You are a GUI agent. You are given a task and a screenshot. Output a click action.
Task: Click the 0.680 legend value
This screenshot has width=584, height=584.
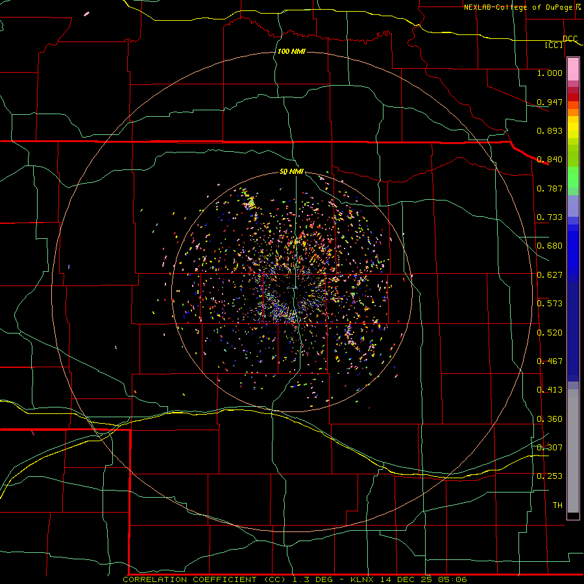[550, 246]
